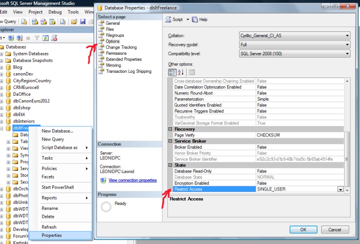Open the Collation dropdown
Image resolution: width=360 pixels, height=244 pixels.
tap(295, 35)
